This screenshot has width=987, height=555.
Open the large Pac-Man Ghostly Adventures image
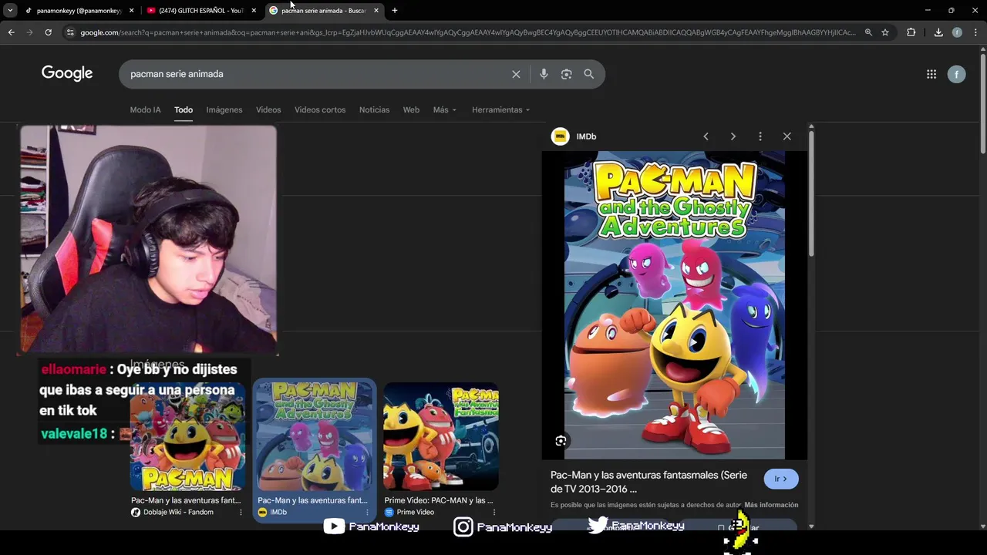click(675, 305)
